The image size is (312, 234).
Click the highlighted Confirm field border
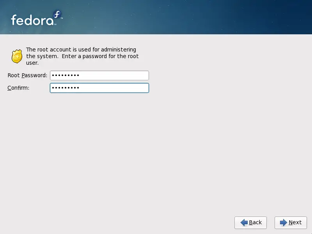[x=99, y=83]
